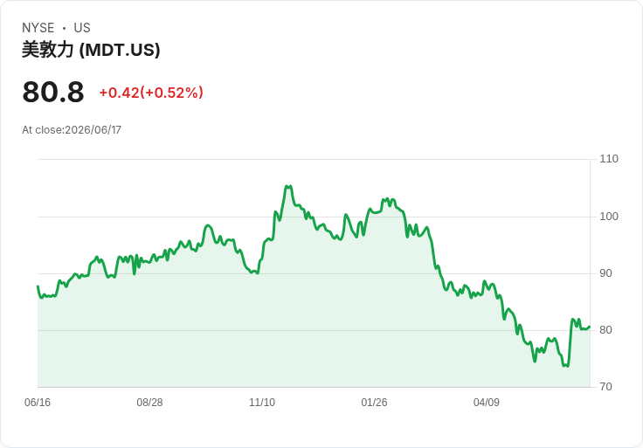This screenshot has height=448, width=643.
Task: Click the 11/10 date label on x-axis
Action: 262,403
